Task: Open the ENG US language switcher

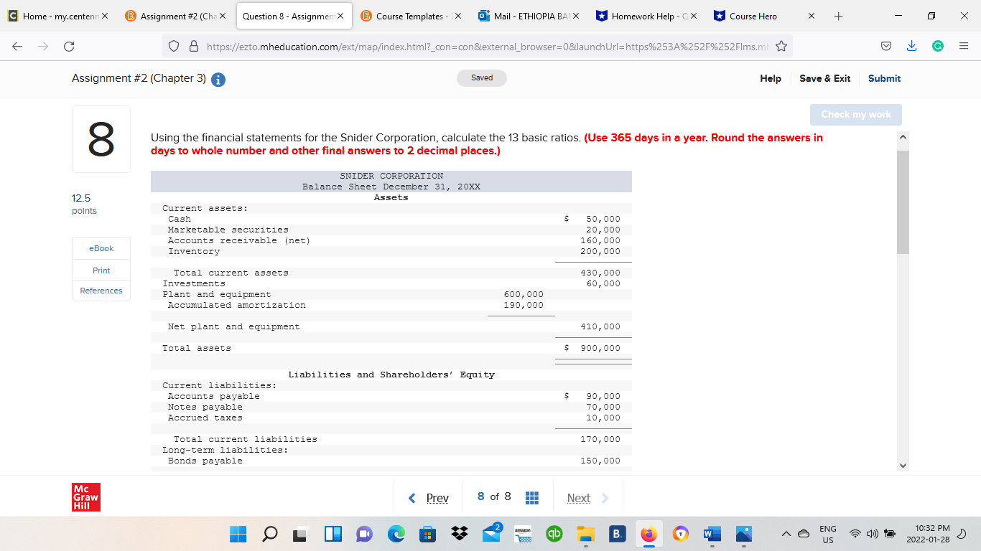Action: pos(828,534)
